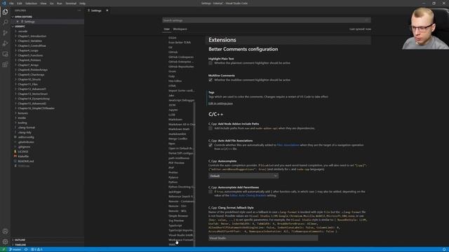Expand the Chapter1_Introduction folder
The height and width of the screenshot is (252, 449).
coord(32,36)
